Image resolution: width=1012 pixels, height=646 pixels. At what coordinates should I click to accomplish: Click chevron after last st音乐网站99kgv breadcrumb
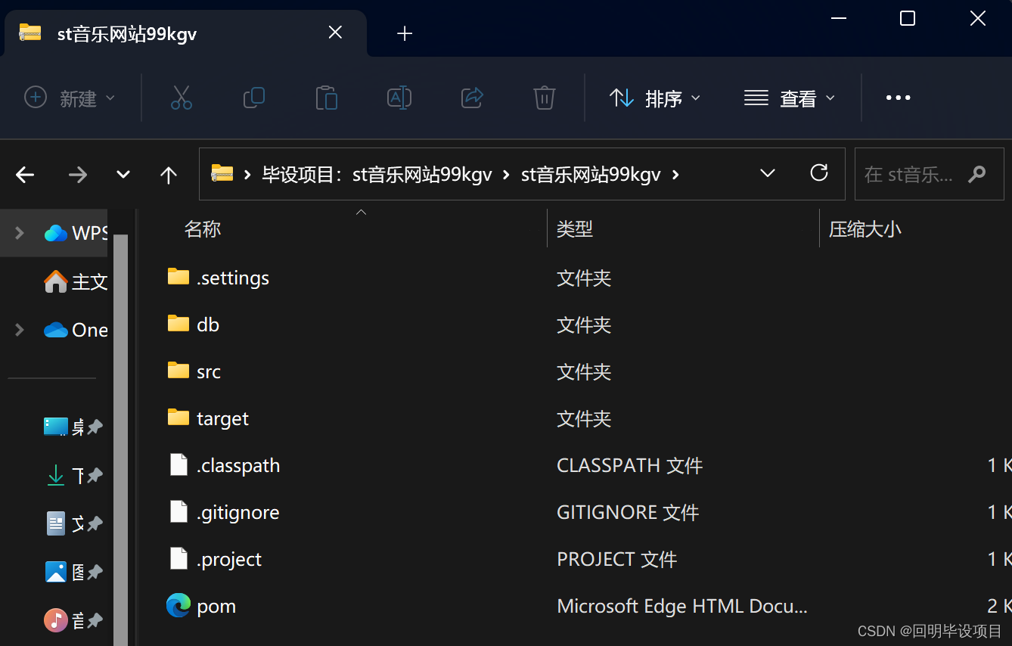(x=675, y=175)
